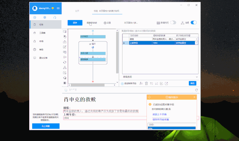Select the click element step tool

pyautogui.click(x=65, y=37)
